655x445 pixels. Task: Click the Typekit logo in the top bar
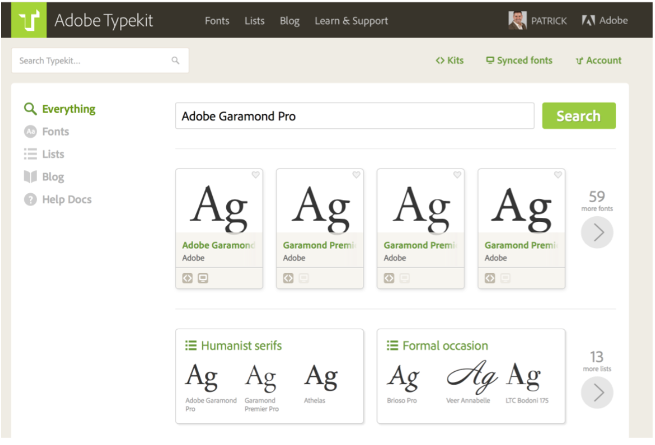coord(28,20)
